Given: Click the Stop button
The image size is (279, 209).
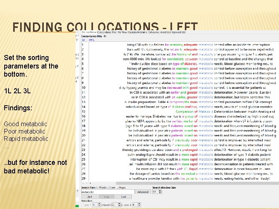Looking at the screenshot, I should [x=107, y=197].
